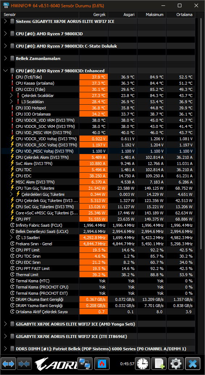This screenshot has width=205, height=375.
Task: Click clock icon beside DRAM Okuma Bant Genişliği
Action: click(12, 299)
